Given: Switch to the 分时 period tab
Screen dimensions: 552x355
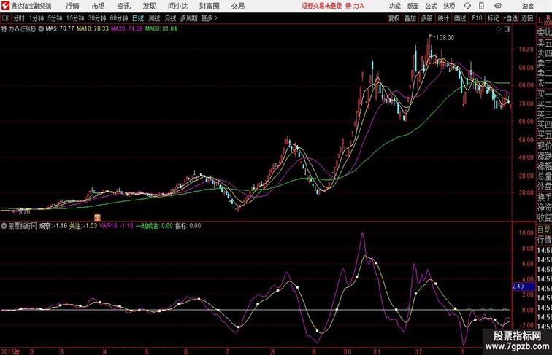Looking at the screenshot, I should point(19,18).
